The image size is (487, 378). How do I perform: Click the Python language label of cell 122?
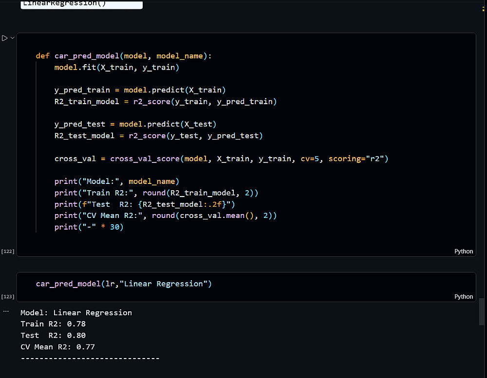[463, 252]
